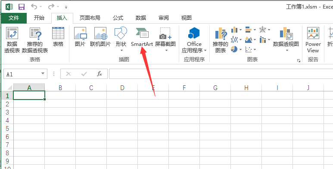The image size is (333, 169).
Task: Click inside the formula bar field
Action: (x=221, y=74)
